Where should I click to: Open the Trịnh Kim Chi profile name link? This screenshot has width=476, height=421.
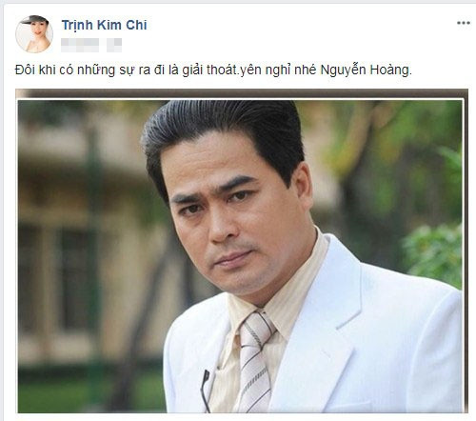[104, 25]
